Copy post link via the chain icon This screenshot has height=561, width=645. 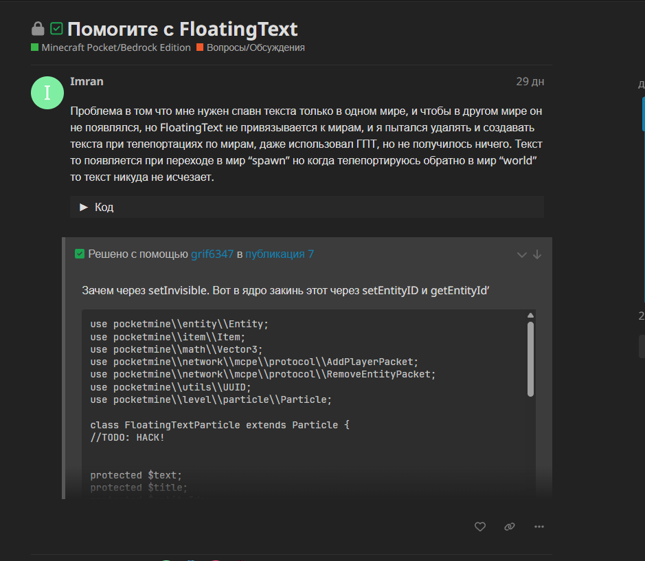pos(509,527)
